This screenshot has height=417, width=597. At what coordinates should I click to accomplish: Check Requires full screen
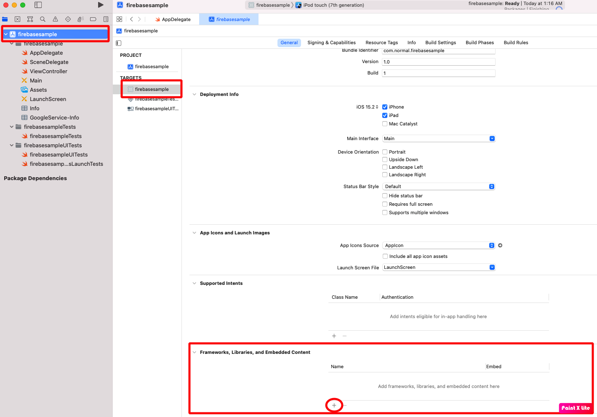(385, 204)
